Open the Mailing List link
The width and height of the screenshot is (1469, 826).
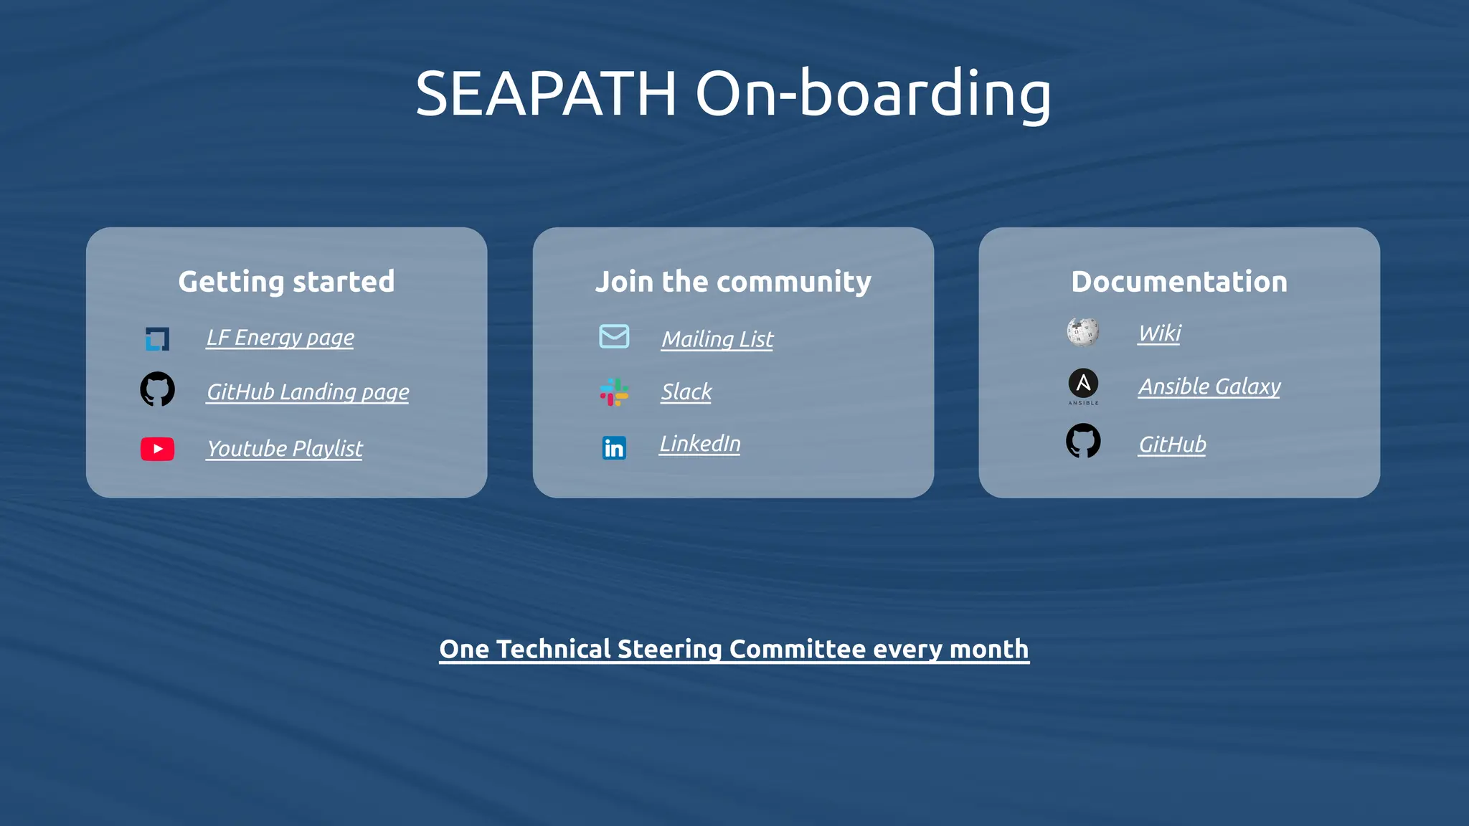click(x=717, y=338)
